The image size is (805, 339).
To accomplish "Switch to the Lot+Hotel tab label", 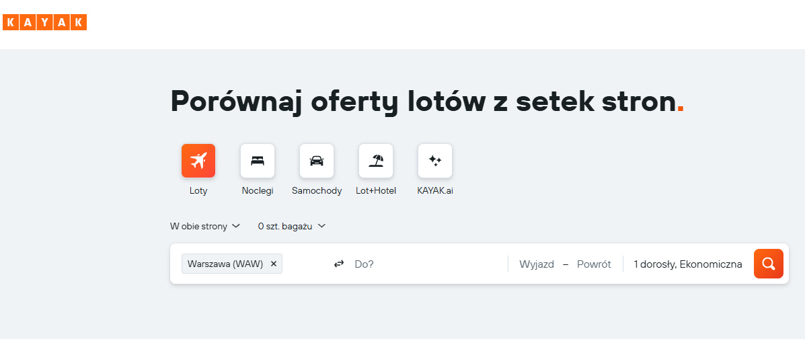I will [x=376, y=190].
